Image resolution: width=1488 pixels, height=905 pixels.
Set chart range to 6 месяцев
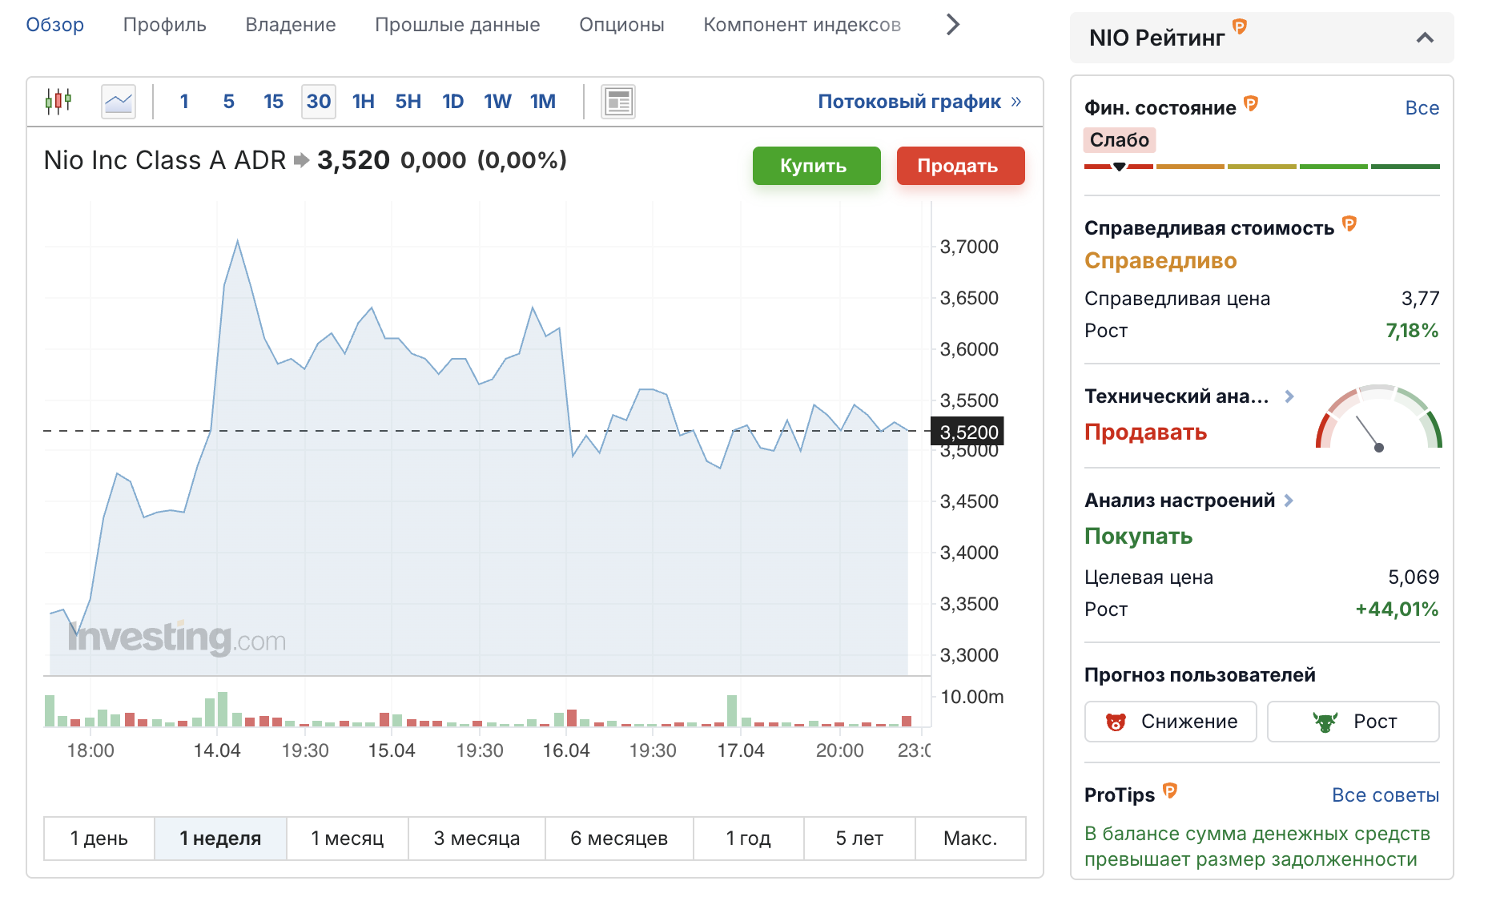pos(619,839)
